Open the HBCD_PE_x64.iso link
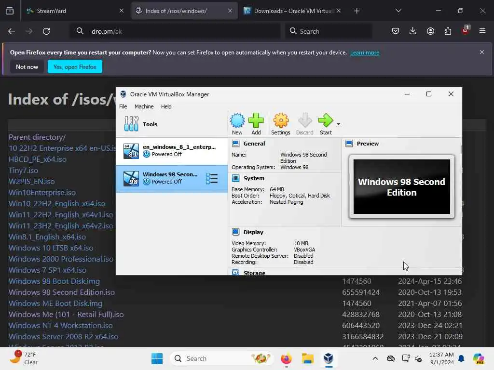Screen dimensions: 494x370 (x=38, y=159)
